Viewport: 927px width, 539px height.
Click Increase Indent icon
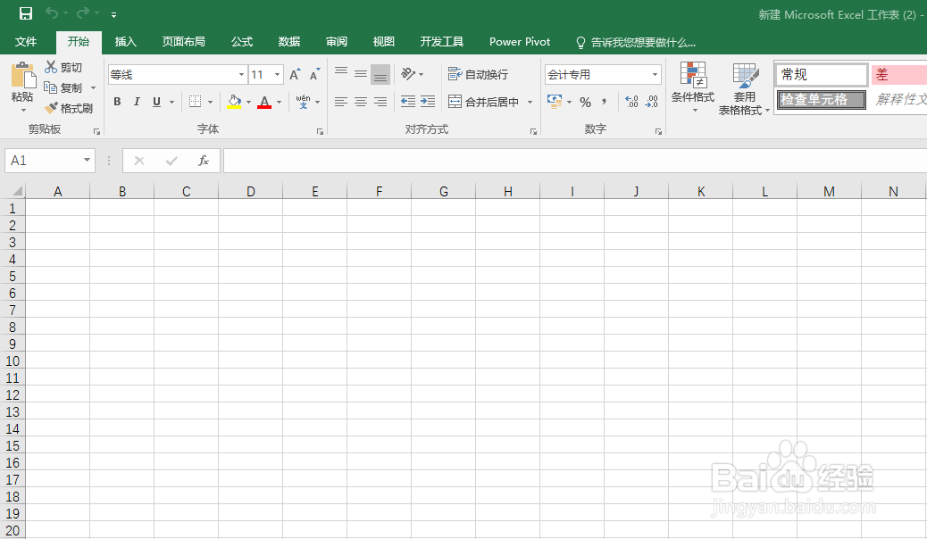(x=428, y=102)
